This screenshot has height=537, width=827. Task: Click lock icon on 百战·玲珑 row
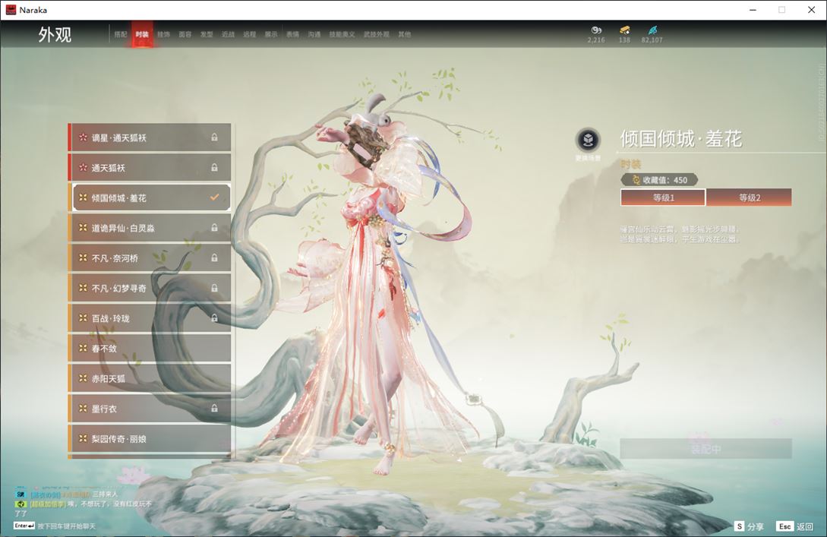point(214,318)
